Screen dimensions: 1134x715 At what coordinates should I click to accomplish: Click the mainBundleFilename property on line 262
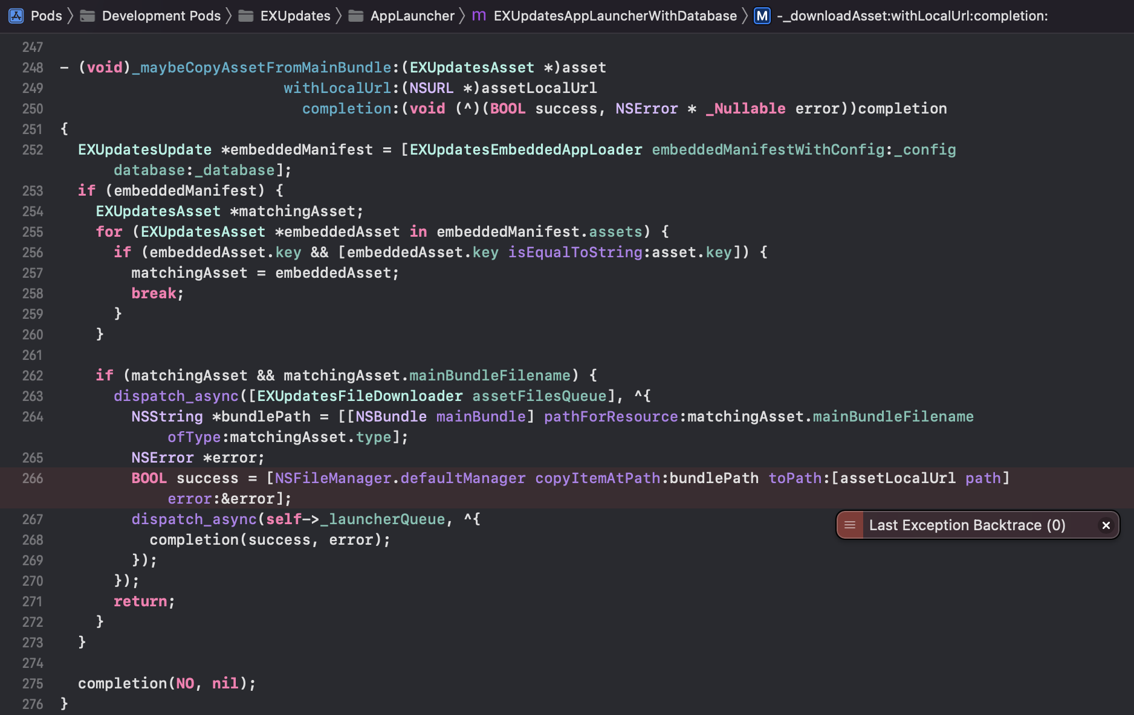coord(490,376)
